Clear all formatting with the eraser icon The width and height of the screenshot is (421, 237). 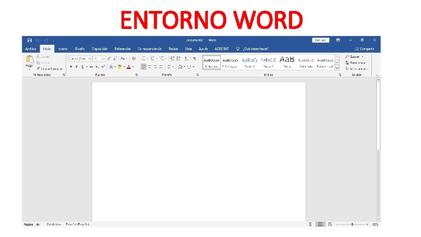(134, 58)
